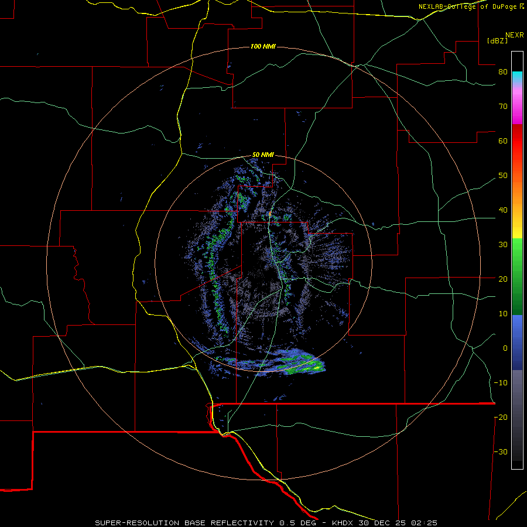This screenshot has width=527, height=527.
Task: Click the 50 NMI range ring label
Action: pos(263,155)
